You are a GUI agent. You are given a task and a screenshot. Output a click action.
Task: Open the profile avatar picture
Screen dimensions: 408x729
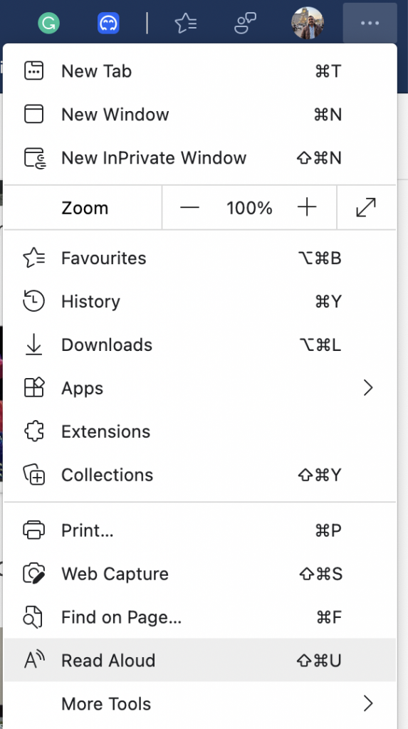pyautogui.click(x=308, y=23)
